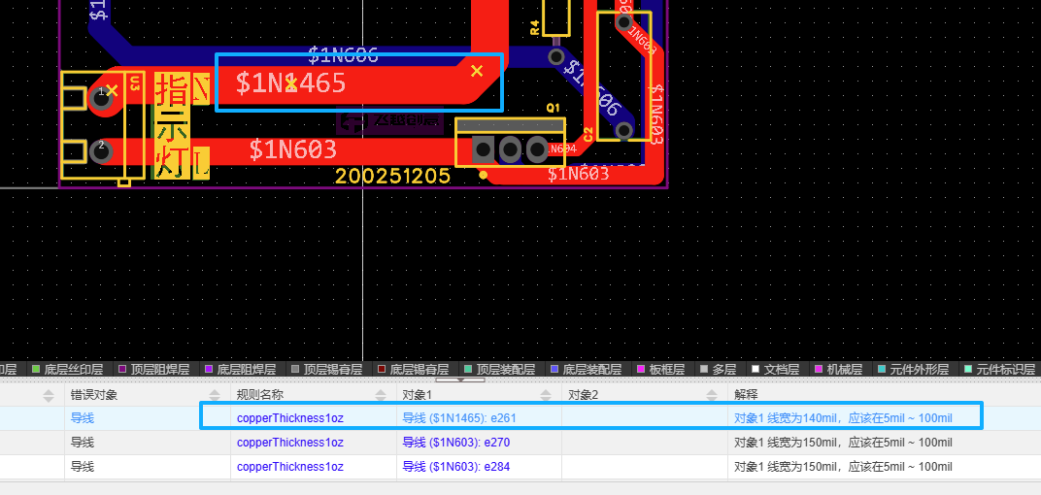Screen dimensions: 1041x495
Task: Select the 200251205 silkscreen text on the board
Action: [x=392, y=177]
